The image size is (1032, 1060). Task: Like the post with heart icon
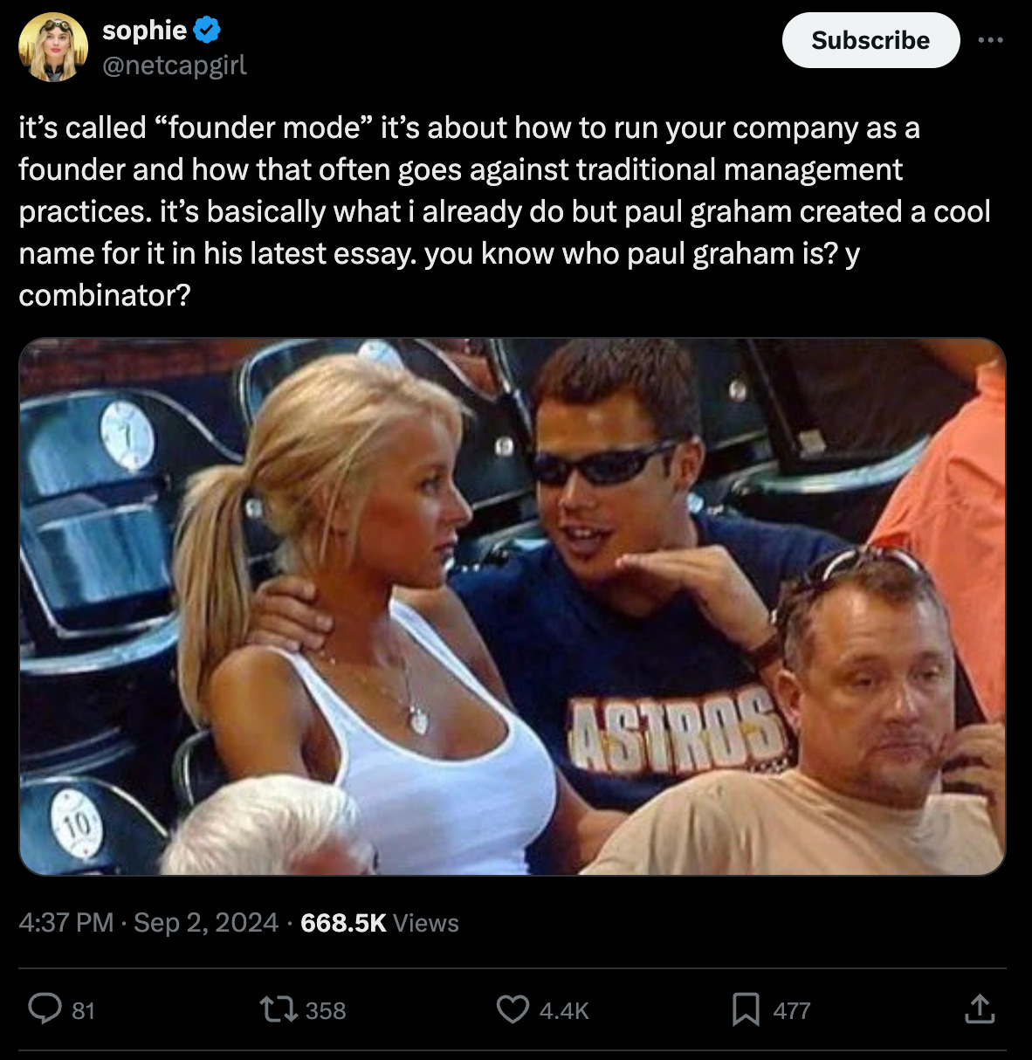(x=513, y=1009)
